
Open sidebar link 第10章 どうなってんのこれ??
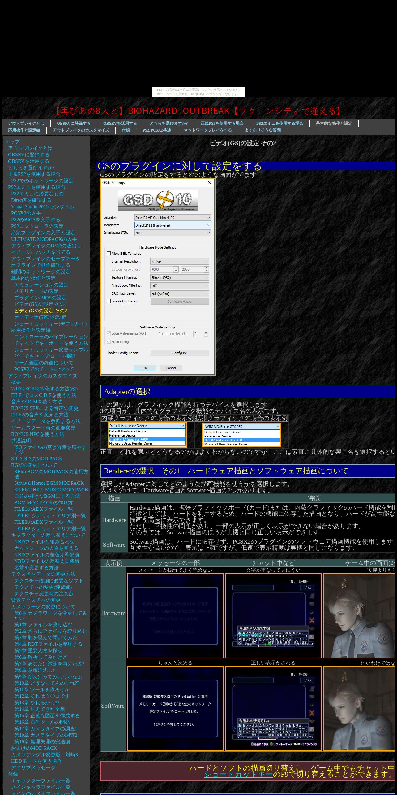(47, 683)
